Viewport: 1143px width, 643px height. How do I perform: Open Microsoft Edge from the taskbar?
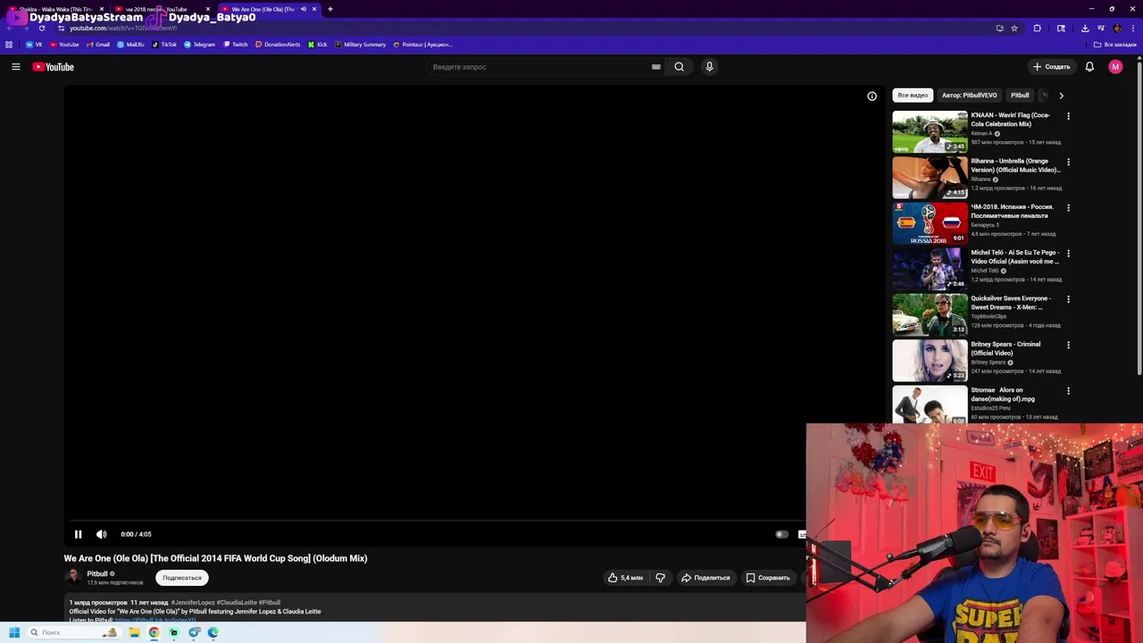[213, 632]
